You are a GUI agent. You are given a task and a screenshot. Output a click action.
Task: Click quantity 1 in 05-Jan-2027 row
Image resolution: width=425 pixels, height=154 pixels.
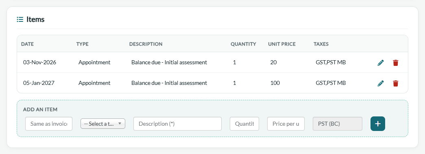tap(234, 83)
